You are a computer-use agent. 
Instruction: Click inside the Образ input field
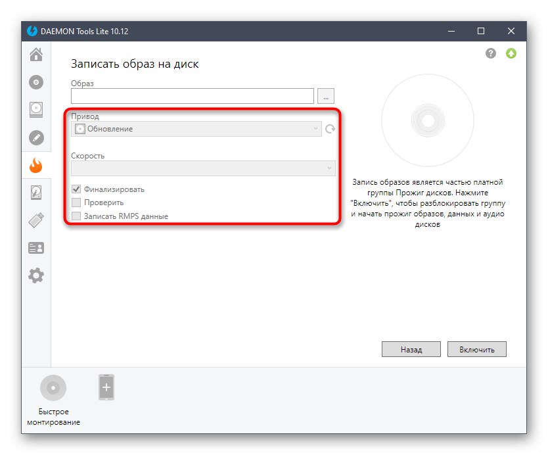[x=191, y=96]
